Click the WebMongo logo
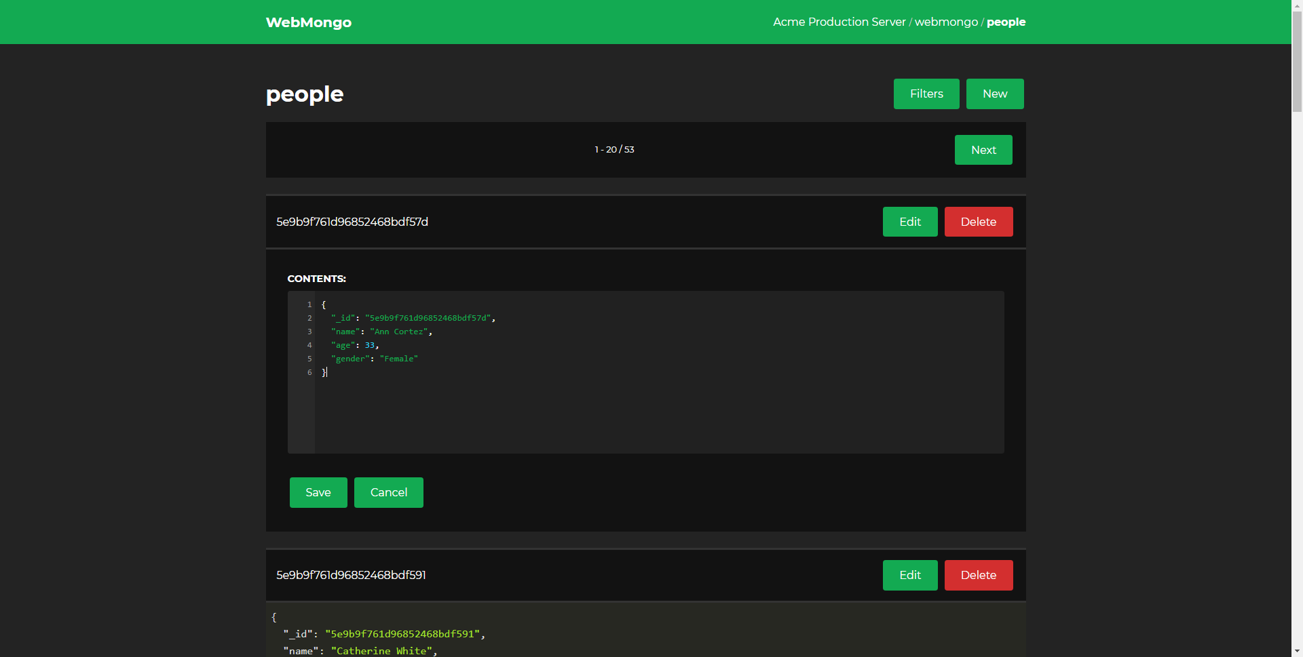1303x657 pixels. point(308,22)
